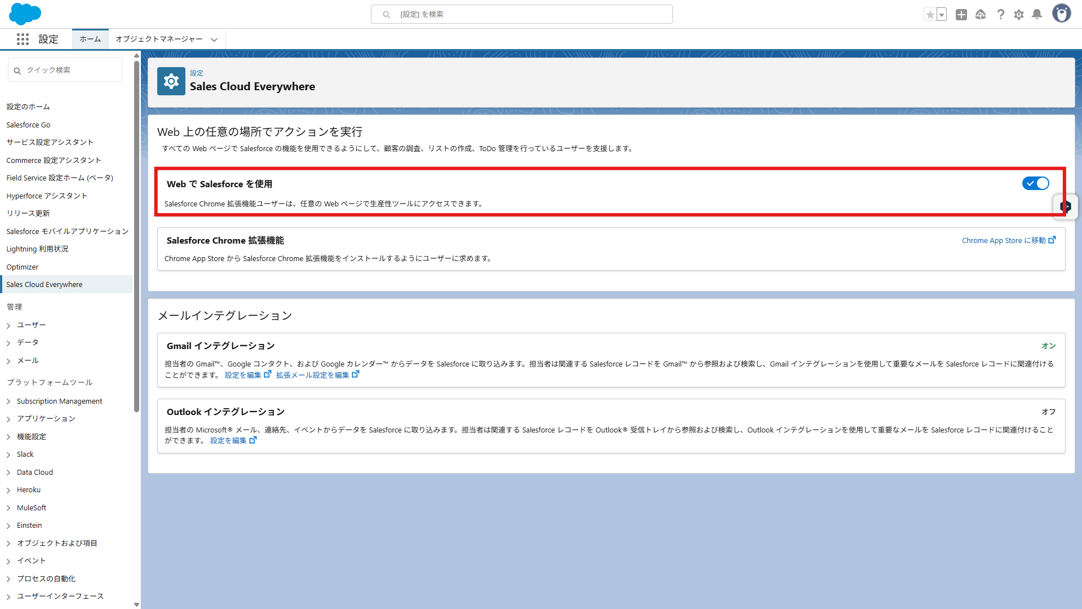
Task: Open the Trailhead guidance icon
Action: (981, 15)
